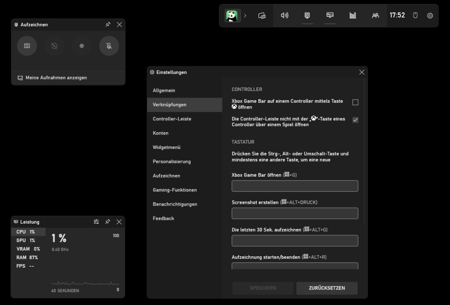
Task: Open Leistung widget options sliders icon
Action: click(x=96, y=221)
